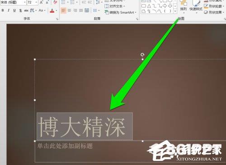
Task: Open 快速样式 quick styles
Action: 196,7
